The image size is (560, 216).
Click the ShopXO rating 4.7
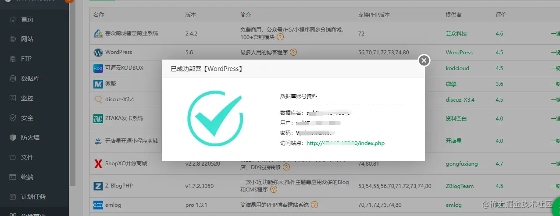tap(499, 164)
